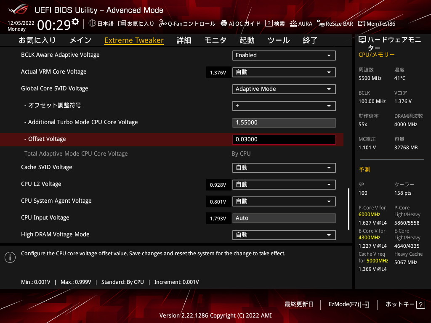Open the ツール tab
This screenshot has height=323, width=431.
[279, 40]
